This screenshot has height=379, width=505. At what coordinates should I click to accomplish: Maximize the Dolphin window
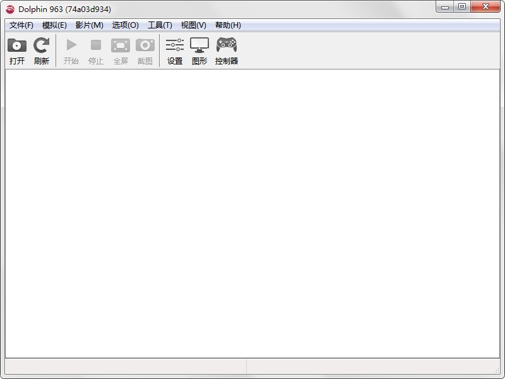462,6
